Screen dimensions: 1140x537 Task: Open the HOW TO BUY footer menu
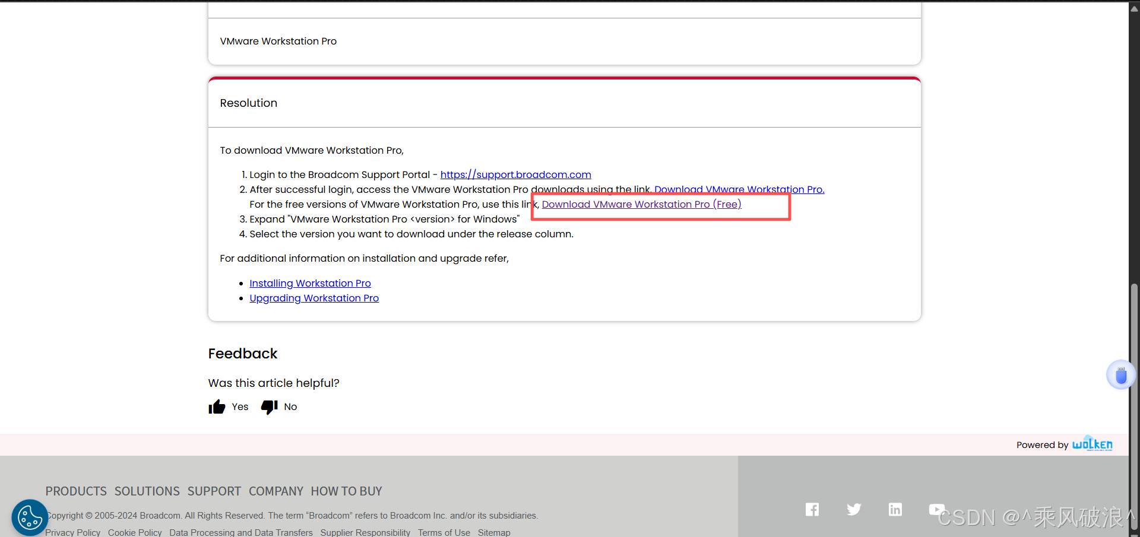(347, 491)
